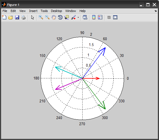The height and width of the screenshot is (140, 159).
Task: Activate the Zoom Out magnifier
Action: coord(47,17)
